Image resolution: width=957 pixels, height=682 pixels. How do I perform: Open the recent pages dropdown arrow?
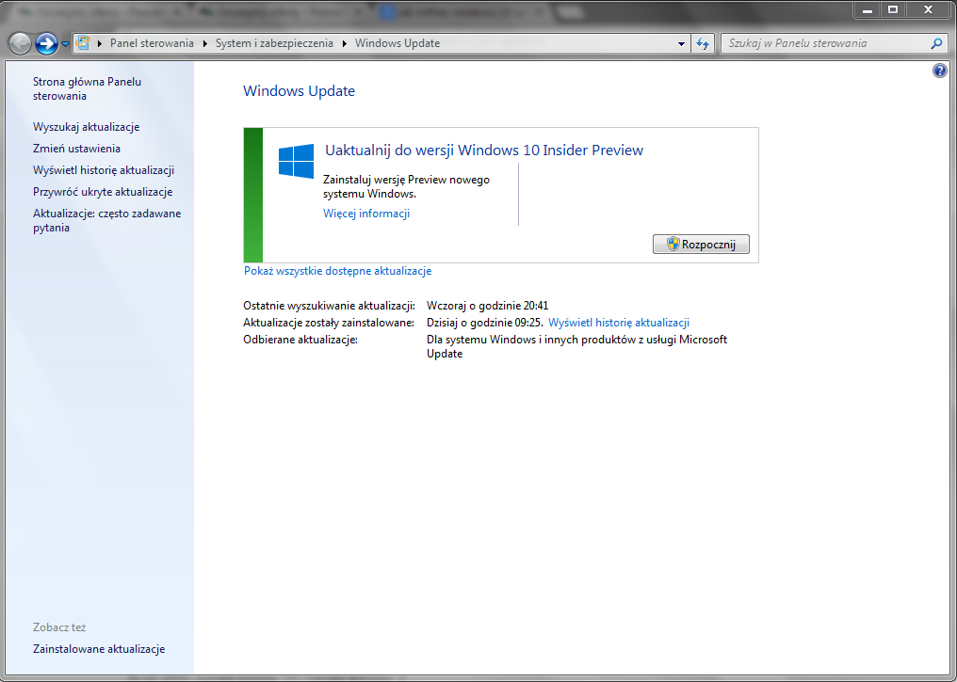(65, 44)
